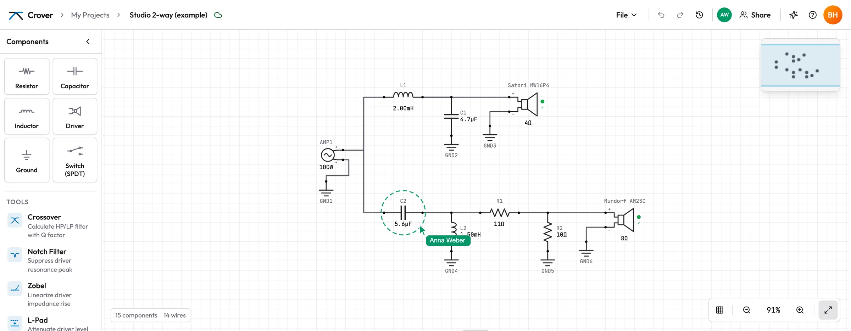Select inductor L1 on the schematic
The width and height of the screenshot is (851, 331).
(x=403, y=95)
